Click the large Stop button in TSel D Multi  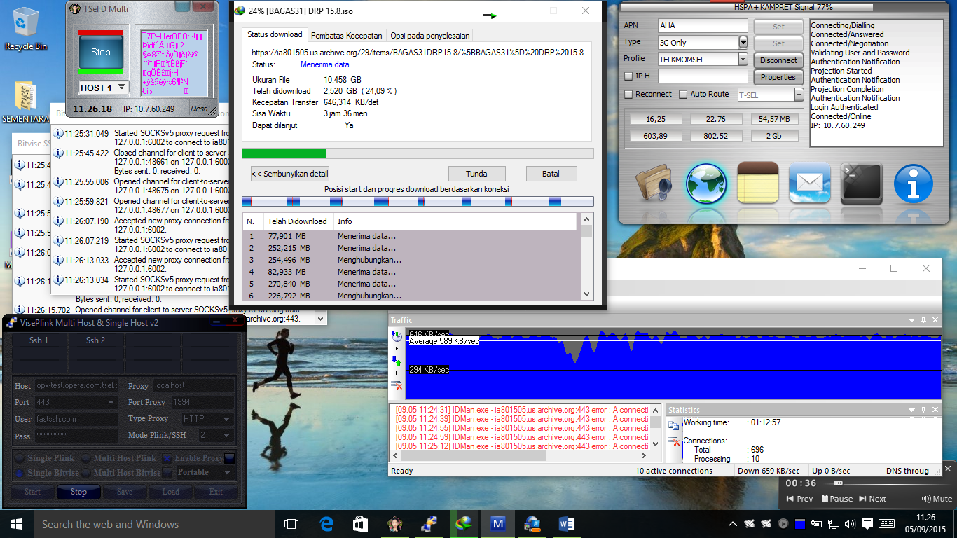pos(101,53)
